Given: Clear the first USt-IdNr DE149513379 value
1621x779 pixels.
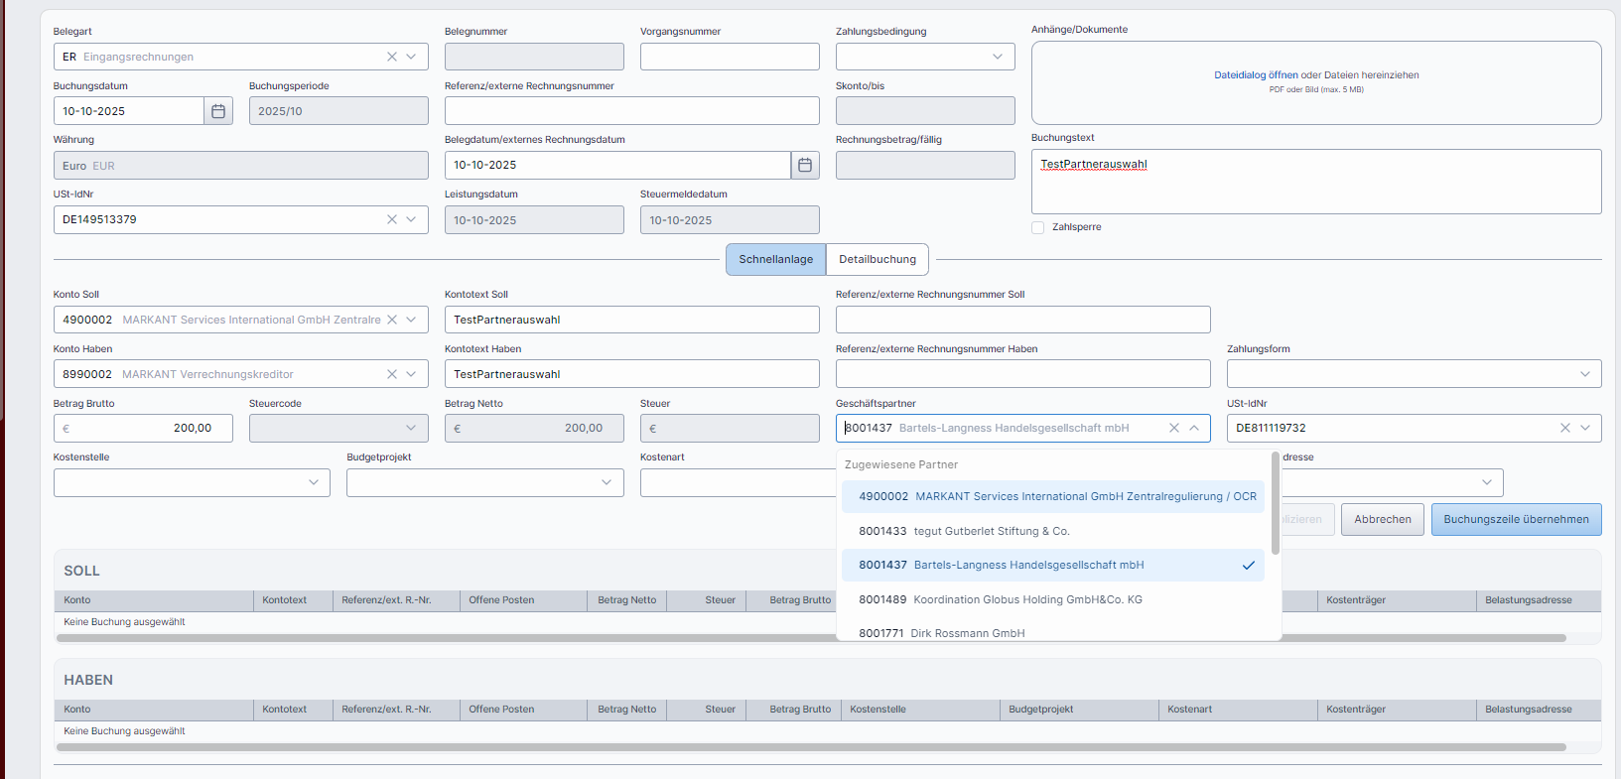Looking at the screenshot, I should (392, 219).
